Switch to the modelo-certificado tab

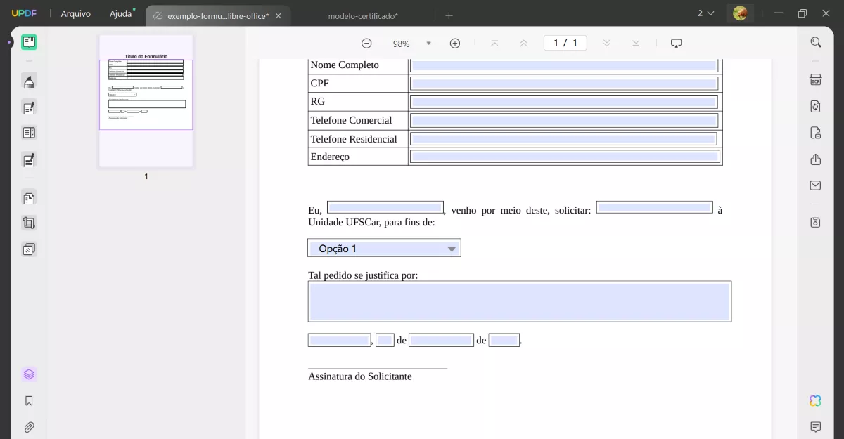click(x=365, y=14)
